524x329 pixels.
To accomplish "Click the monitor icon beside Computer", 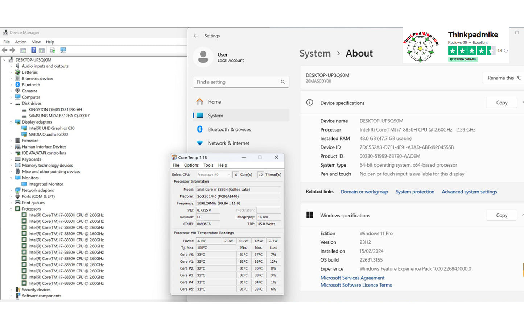I will click(17, 97).
